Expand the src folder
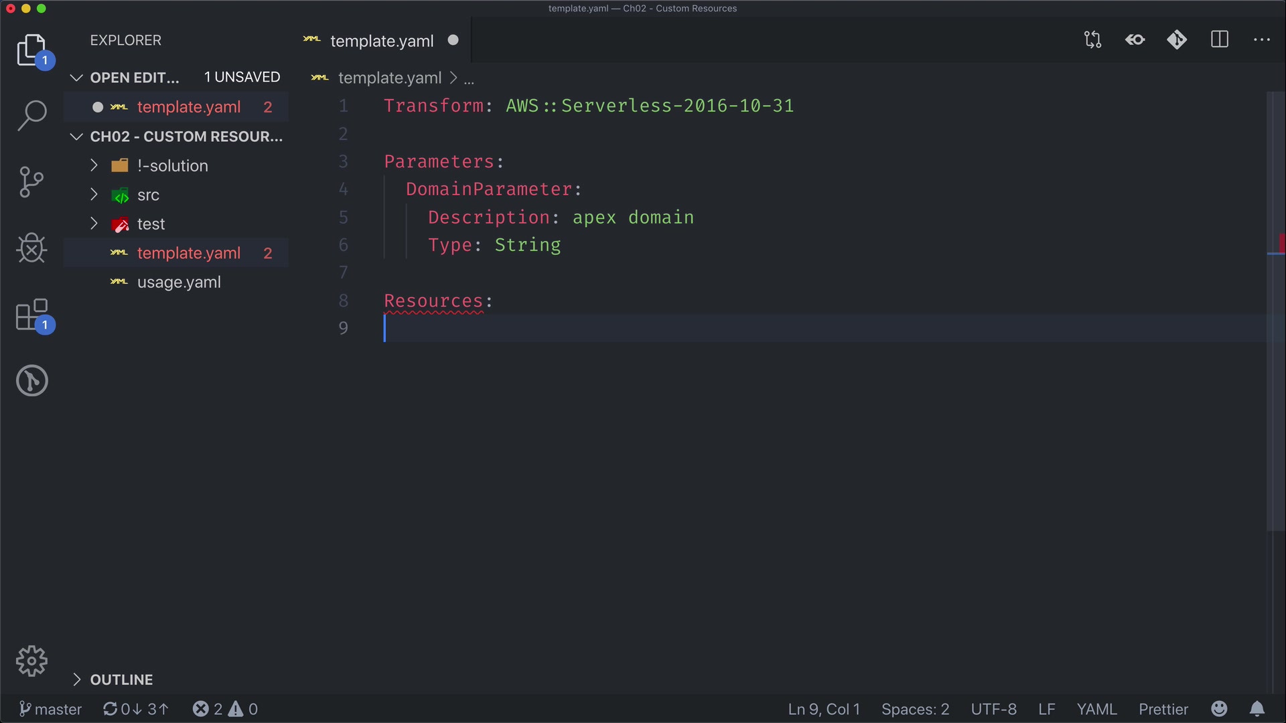This screenshot has height=723, width=1286. tap(148, 195)
